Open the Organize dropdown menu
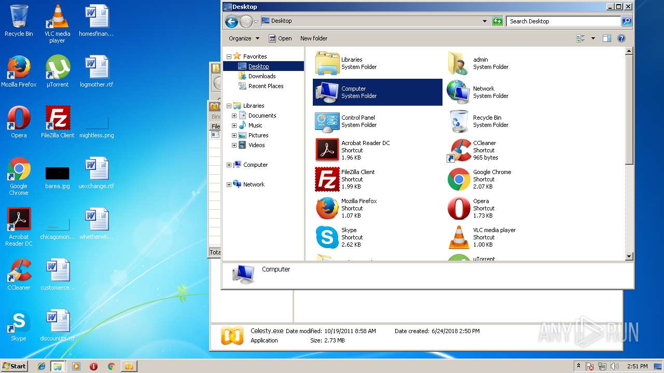 point(244,38)
